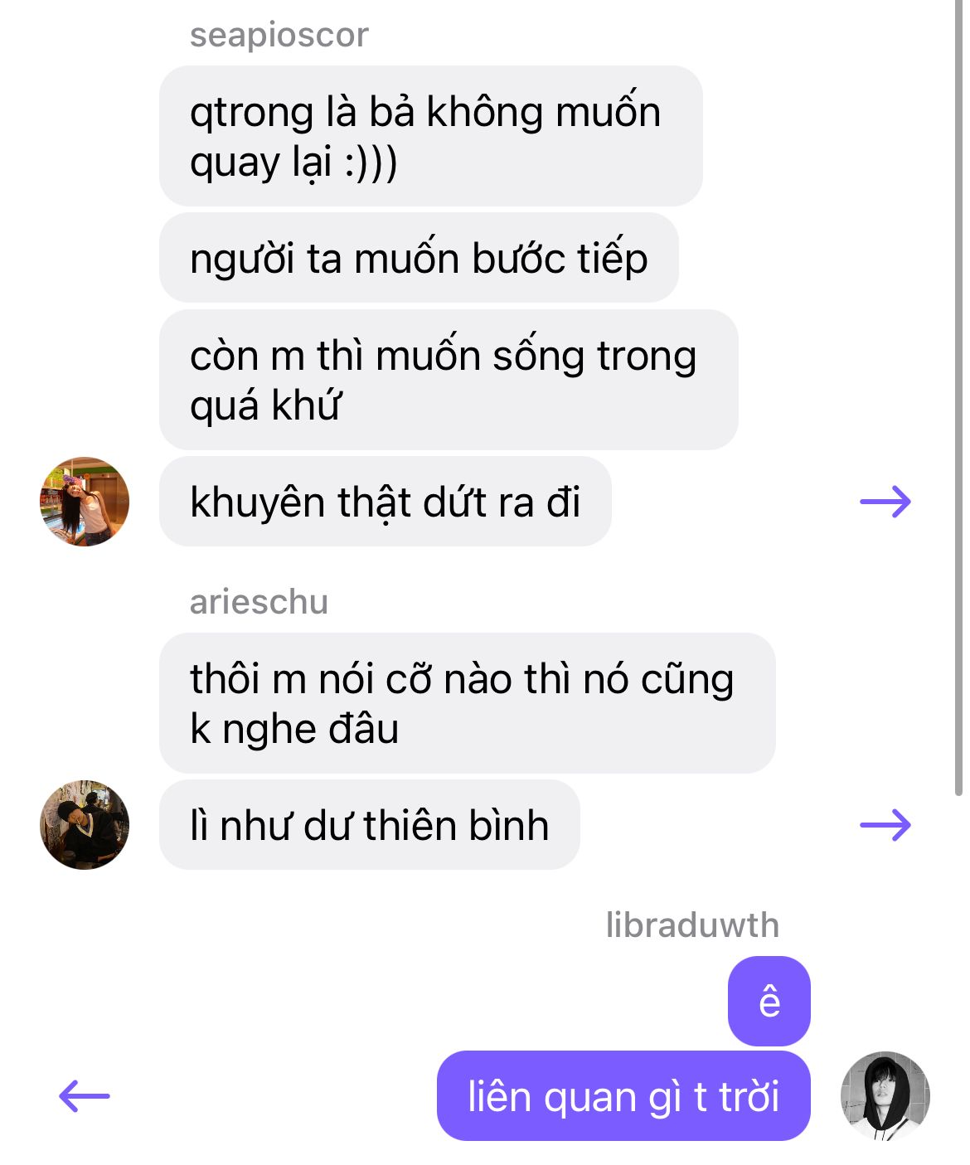Click the purple right arrow beside 'lì như dư thiên bình'
The width and height of the screenshot is (970, 1165).
(885, 825)
